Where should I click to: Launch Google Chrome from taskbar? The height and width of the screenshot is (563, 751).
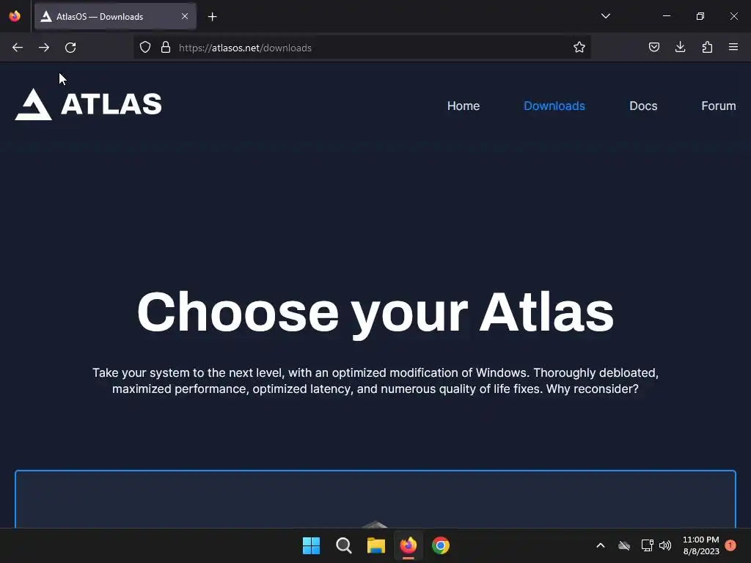tap(441, 545)
